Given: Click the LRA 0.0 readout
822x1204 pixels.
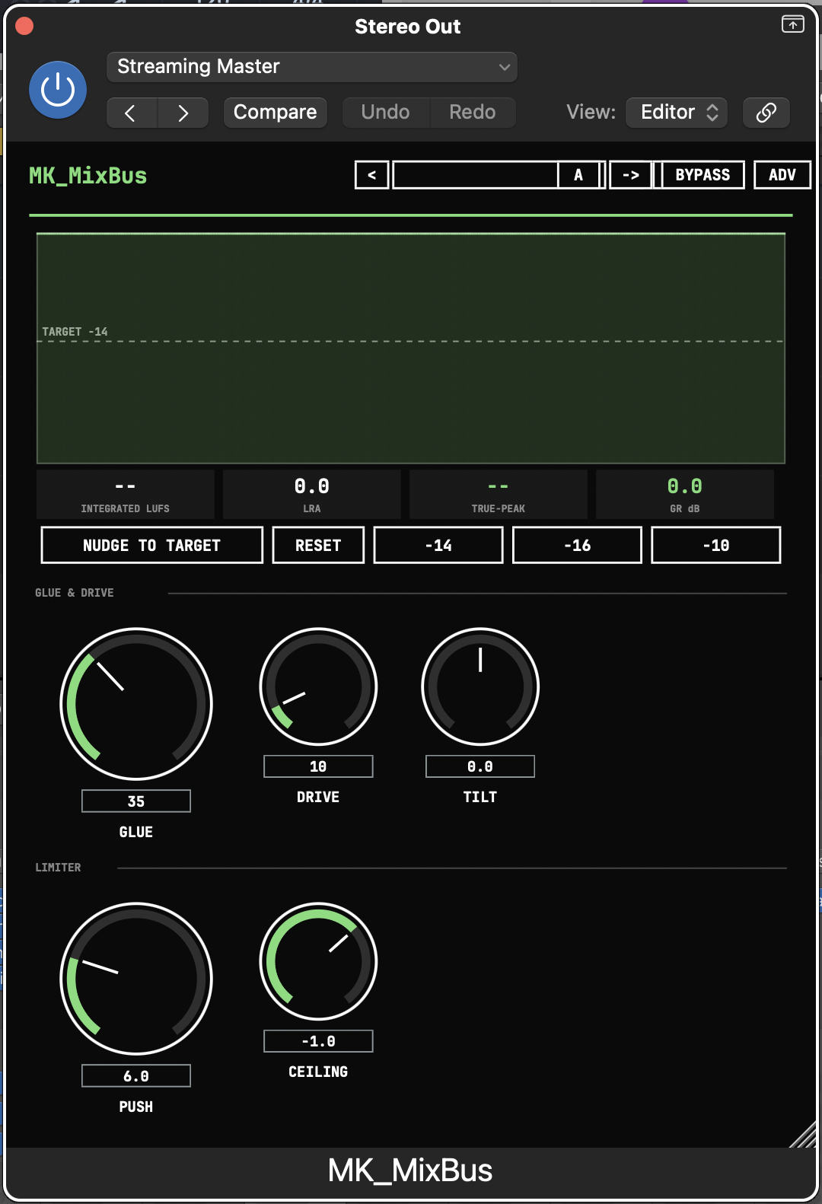Looking at the screenshot, I should pos(312,495).
